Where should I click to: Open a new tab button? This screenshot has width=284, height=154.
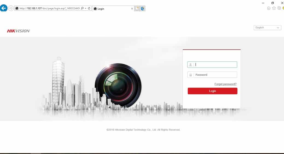click(x=137, y=8)
